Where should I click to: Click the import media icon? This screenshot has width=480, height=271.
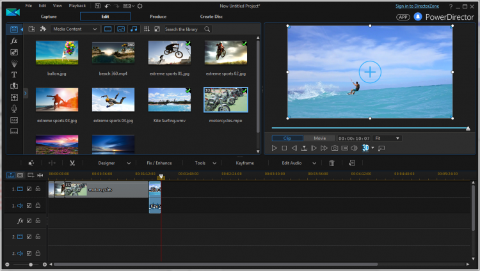pos(32,29)
